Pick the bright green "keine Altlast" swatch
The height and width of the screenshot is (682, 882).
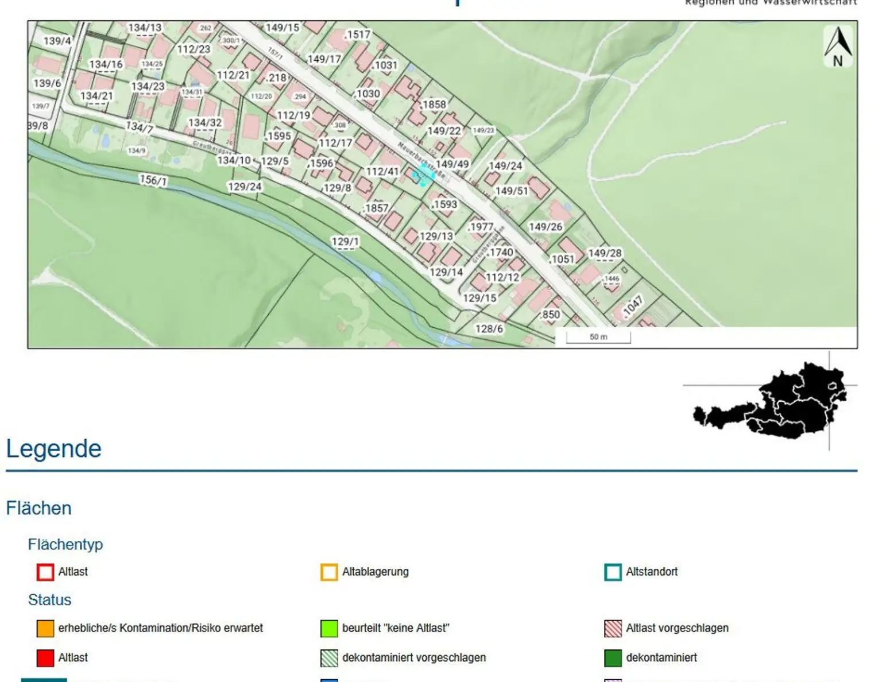click(x=329, y=629)
